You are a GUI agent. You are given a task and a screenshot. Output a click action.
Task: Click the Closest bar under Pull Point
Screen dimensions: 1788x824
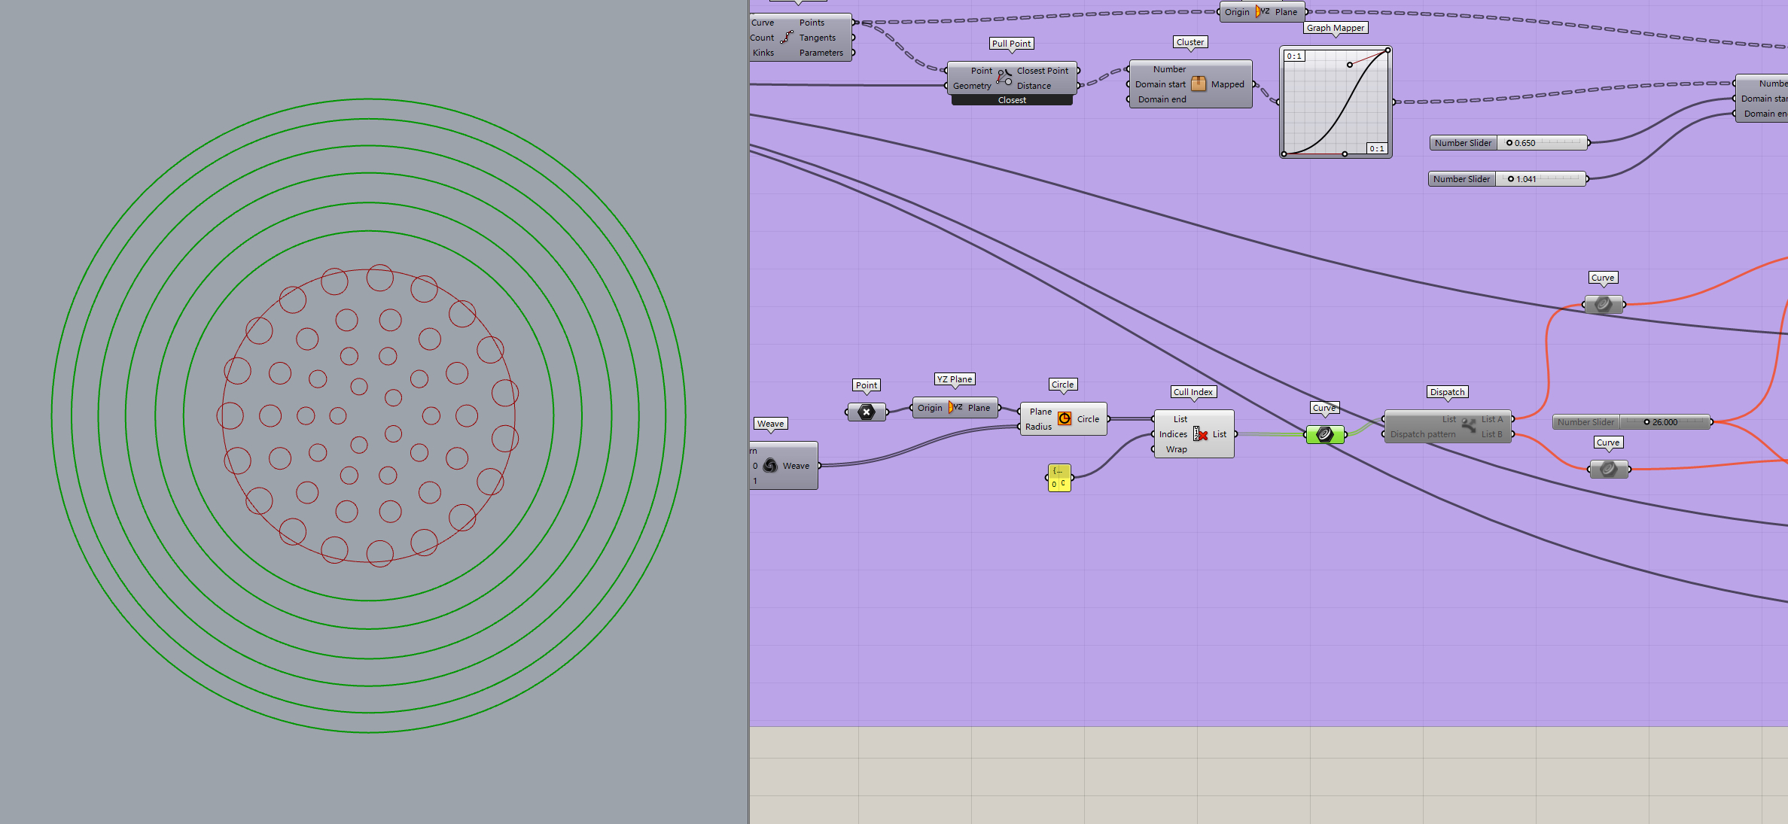pos(1012,100)
